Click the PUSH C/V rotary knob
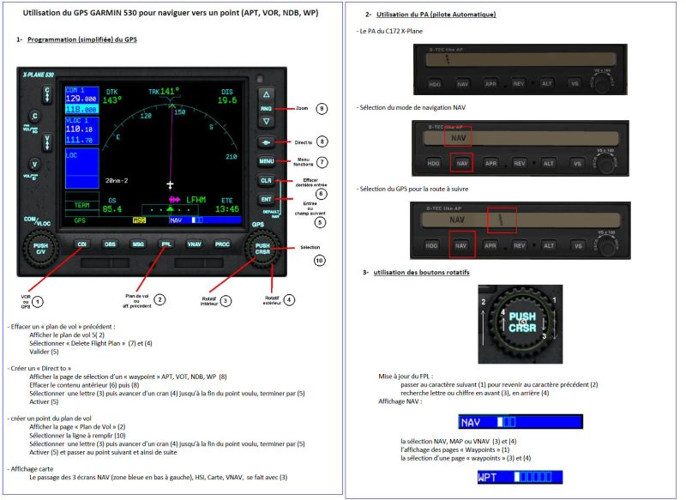This screenshot has height=500, width=686. pyautogui.click(x=40, y=249)
